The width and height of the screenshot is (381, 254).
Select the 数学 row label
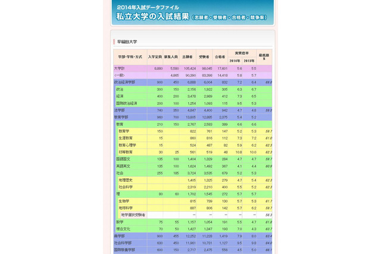[x=120, y=222]
